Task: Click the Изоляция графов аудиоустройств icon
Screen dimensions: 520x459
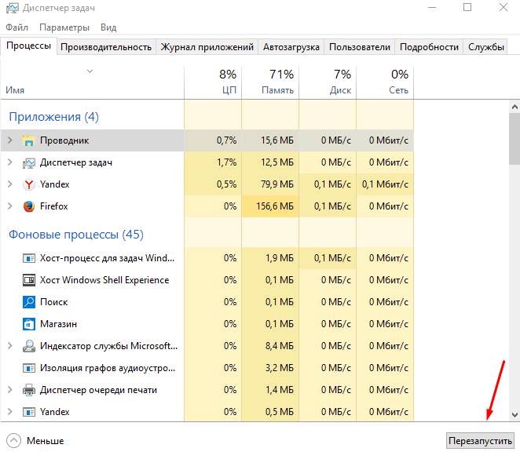Action: tap(29, 368)
